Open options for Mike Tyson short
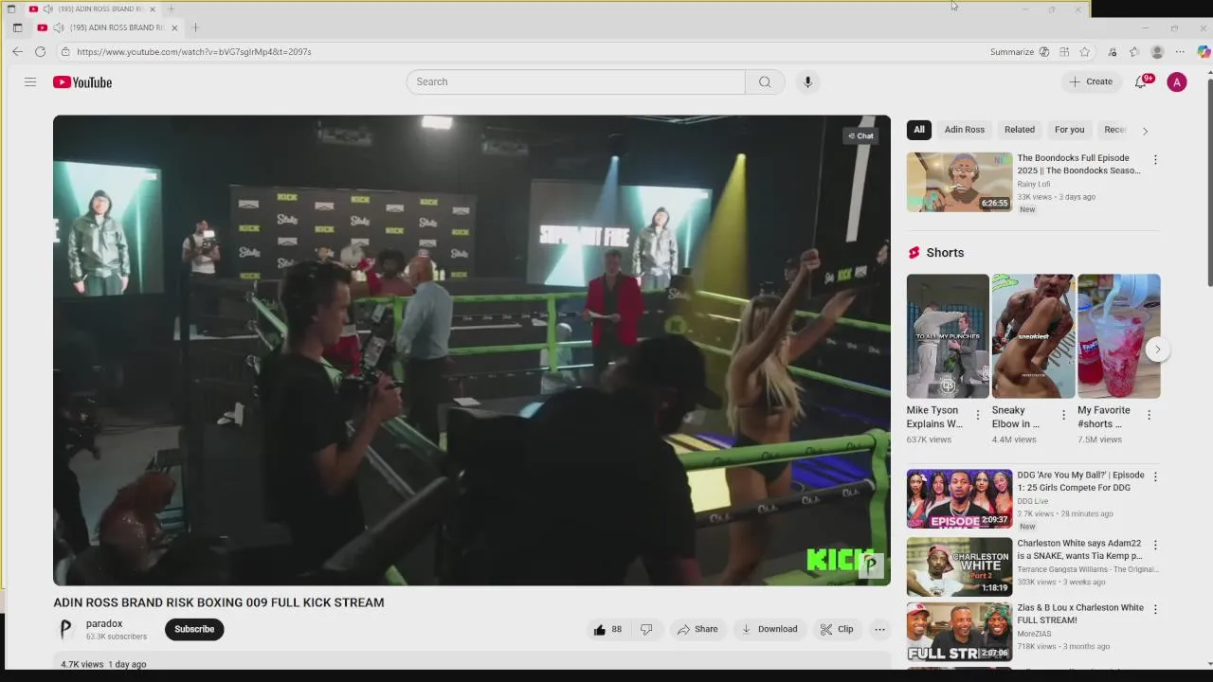The image size is (1213, 682). point(978,415)
